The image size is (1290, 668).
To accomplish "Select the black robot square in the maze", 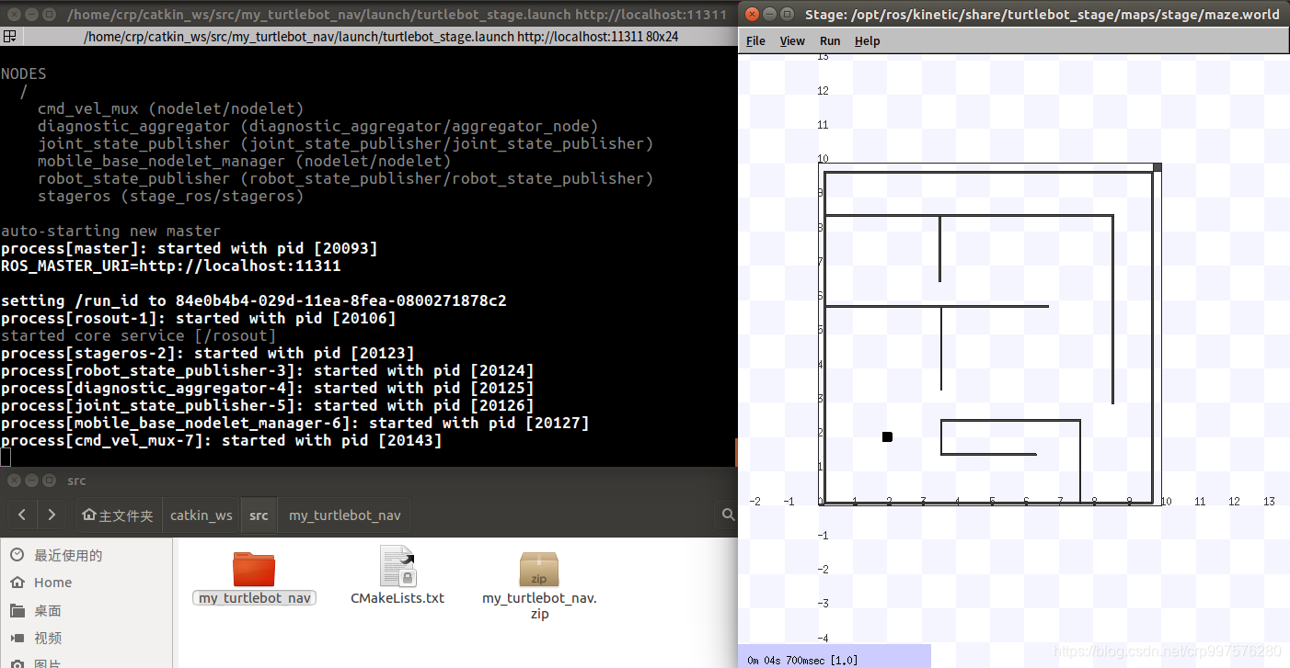I will click(887, 436).
